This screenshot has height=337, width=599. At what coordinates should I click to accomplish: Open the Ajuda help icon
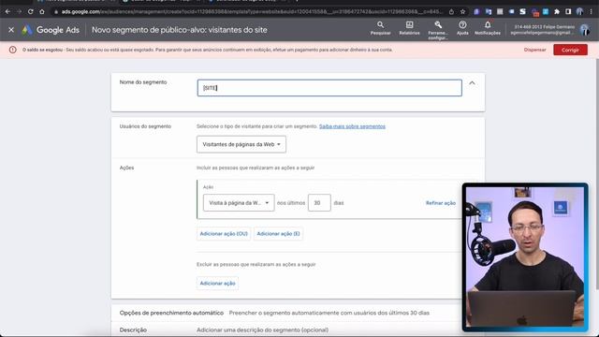[462, 28]
